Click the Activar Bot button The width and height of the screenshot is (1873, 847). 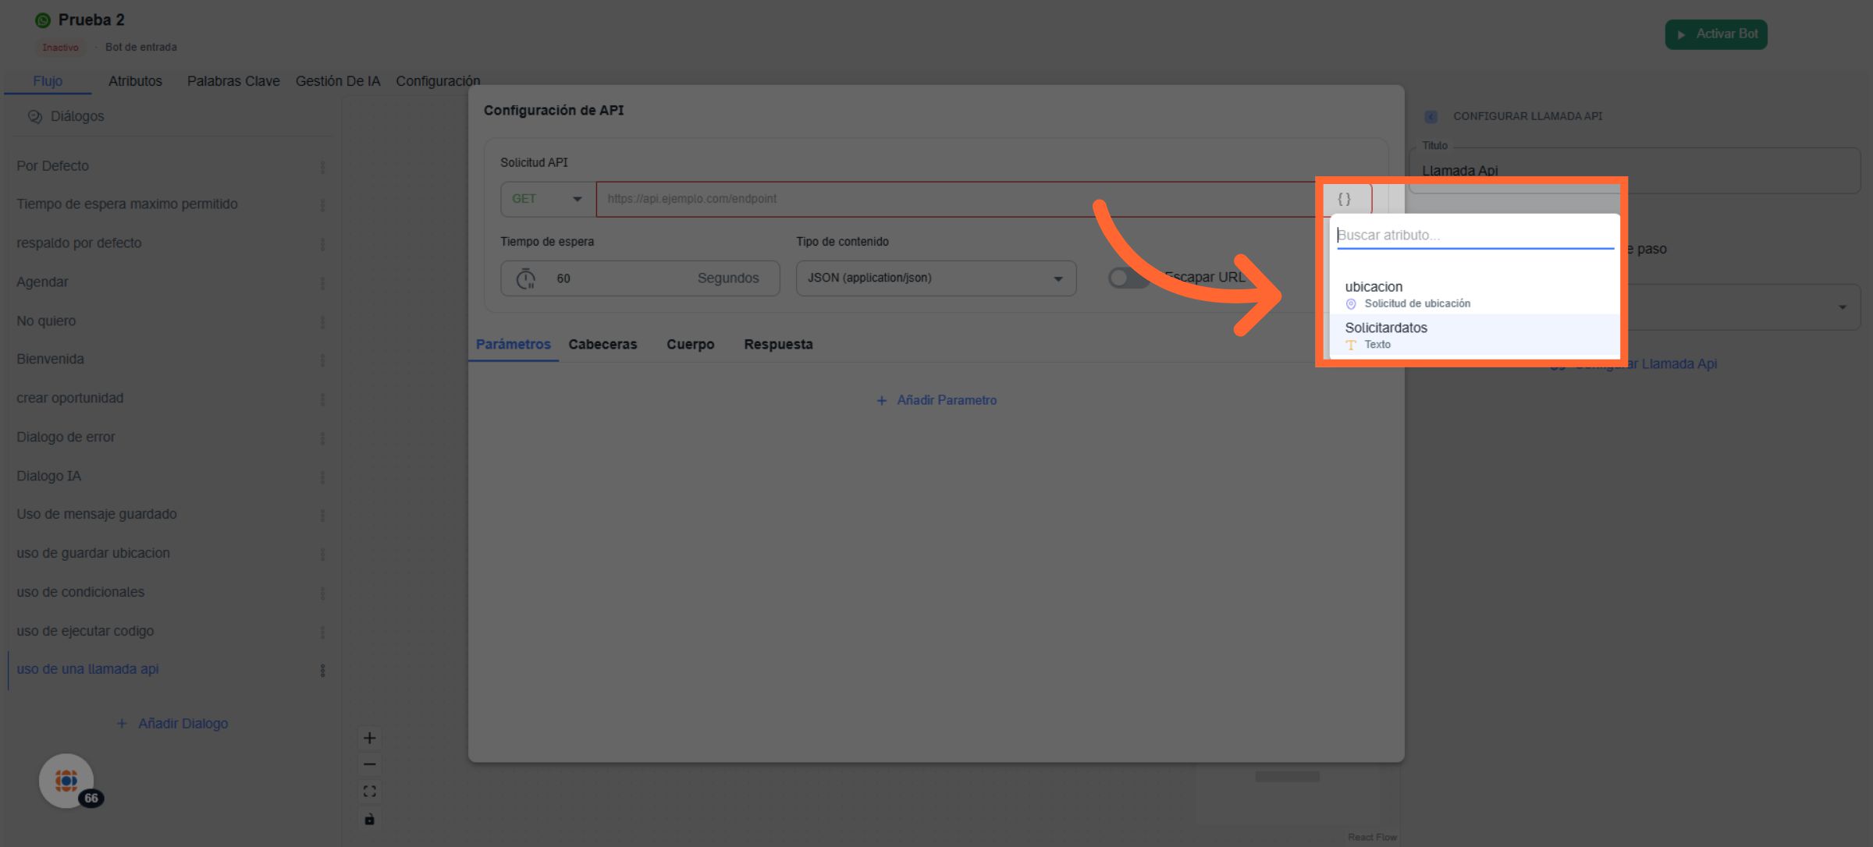click(1715, 34)
